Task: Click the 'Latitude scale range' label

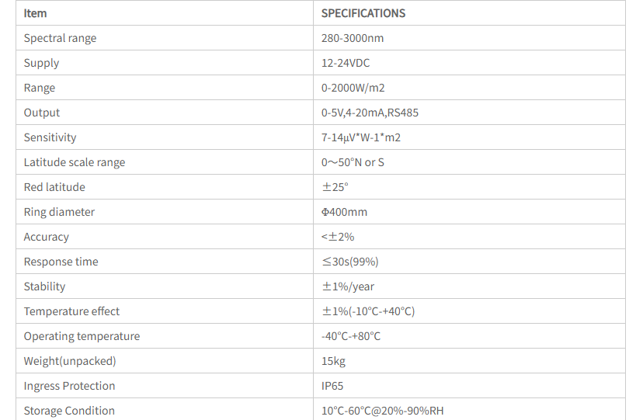Action: tap(75, 162)
